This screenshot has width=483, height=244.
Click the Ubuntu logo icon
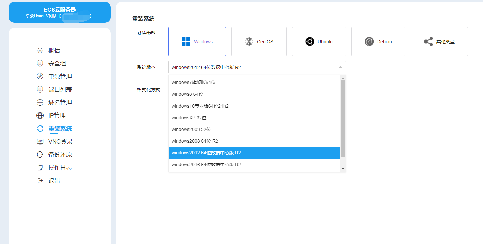310,42
